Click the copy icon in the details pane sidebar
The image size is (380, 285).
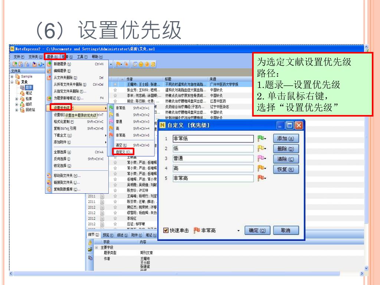[90, 258]
